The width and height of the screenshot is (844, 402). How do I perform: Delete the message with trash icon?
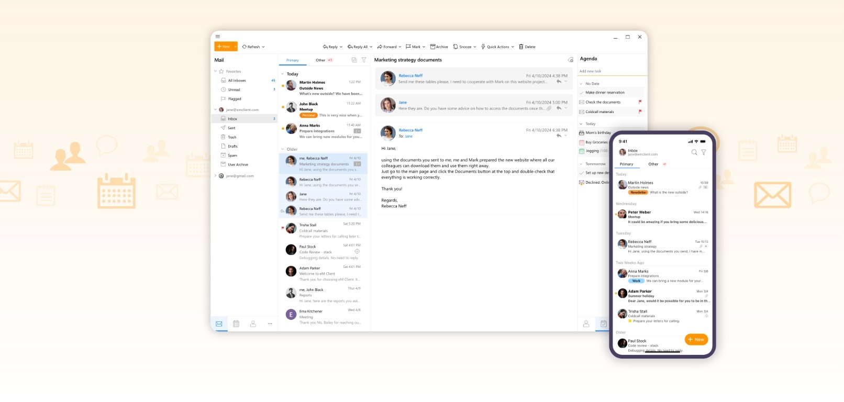point(527,47)
